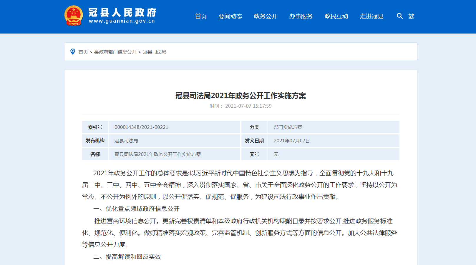
Task: Click the 名称 label cell
Action: (x=95, y=154)
